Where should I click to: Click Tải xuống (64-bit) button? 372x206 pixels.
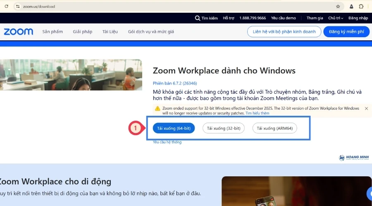point(174,128)
